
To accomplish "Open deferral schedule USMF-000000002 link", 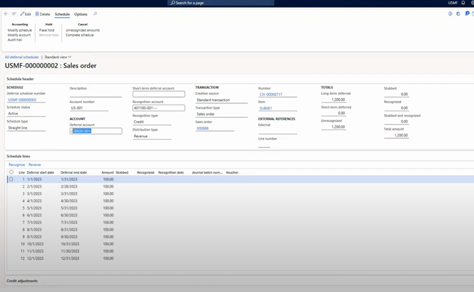I will tap(22, 100).
